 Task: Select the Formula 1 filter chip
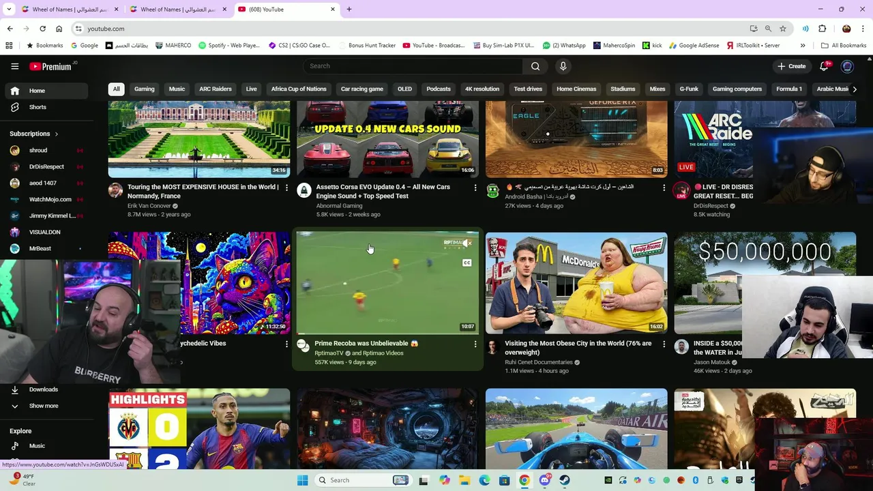(789, 89)
